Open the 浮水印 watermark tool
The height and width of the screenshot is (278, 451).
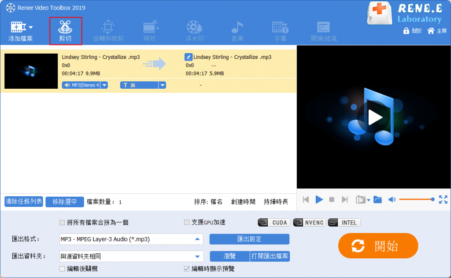[194, 31]
